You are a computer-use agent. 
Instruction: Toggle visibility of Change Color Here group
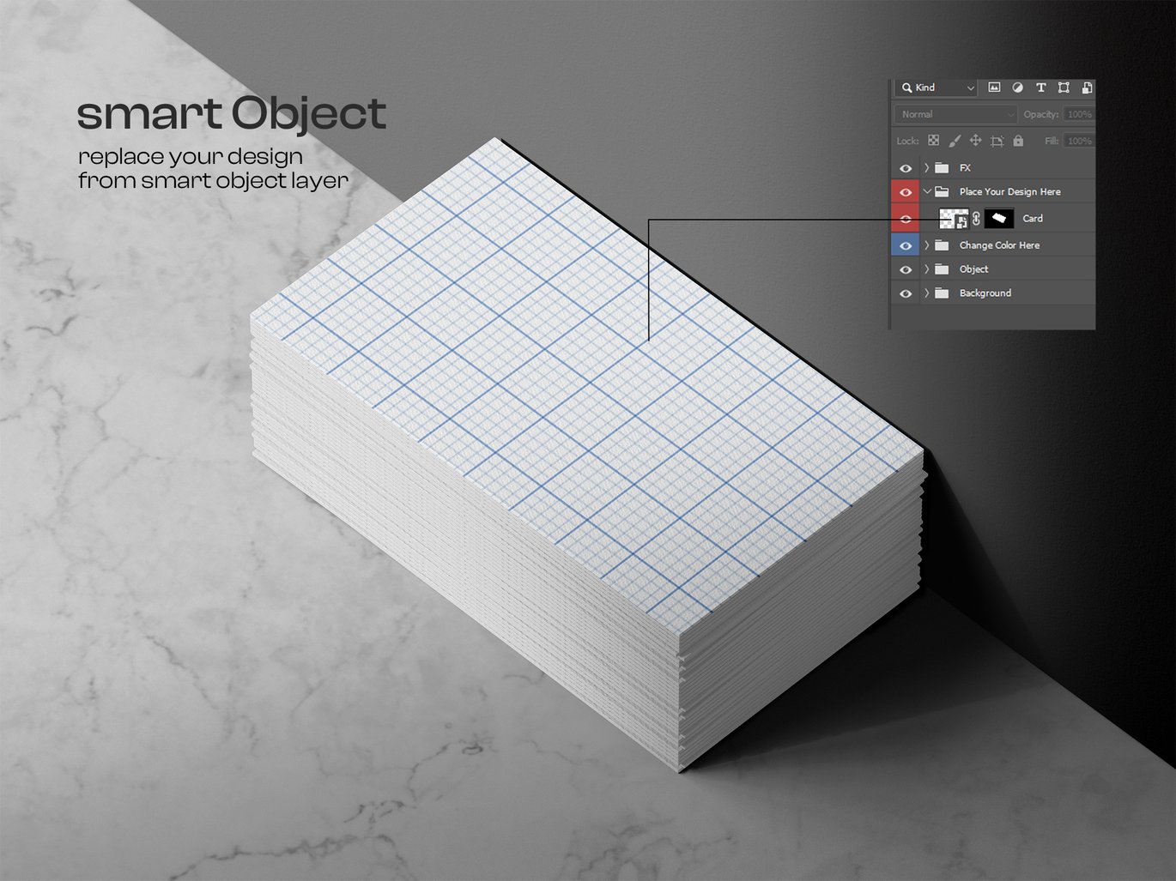pos(906,245)
